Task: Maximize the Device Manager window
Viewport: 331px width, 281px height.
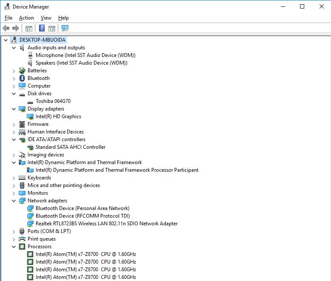Action: pyautogui.click(x=302, y=6)
